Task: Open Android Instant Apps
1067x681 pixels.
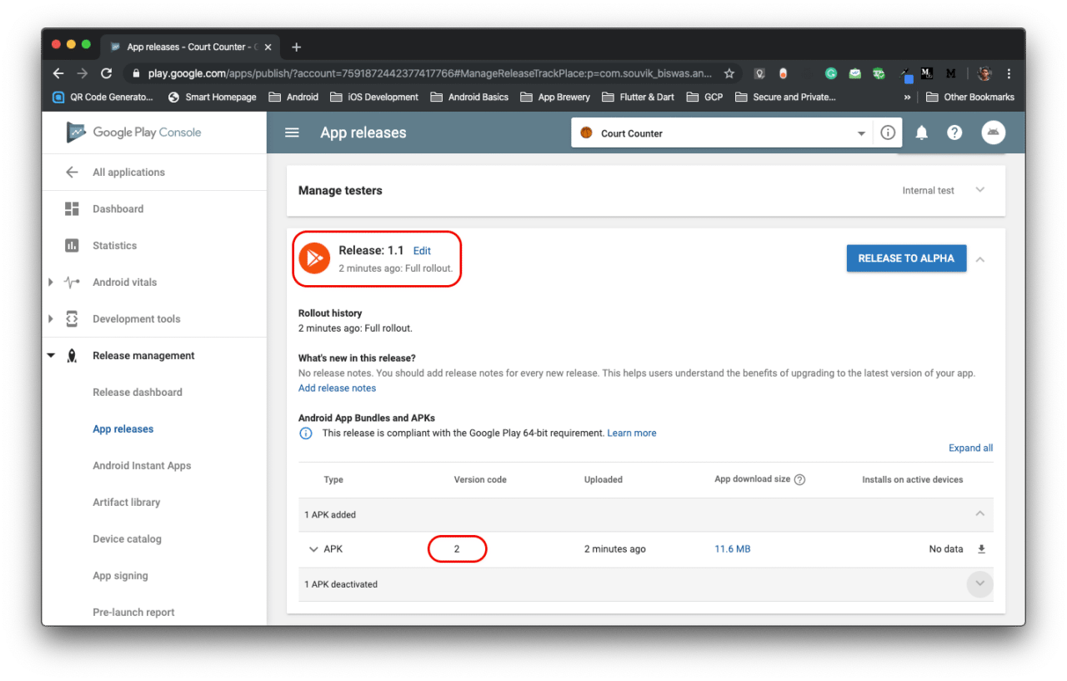Action: 142,465
